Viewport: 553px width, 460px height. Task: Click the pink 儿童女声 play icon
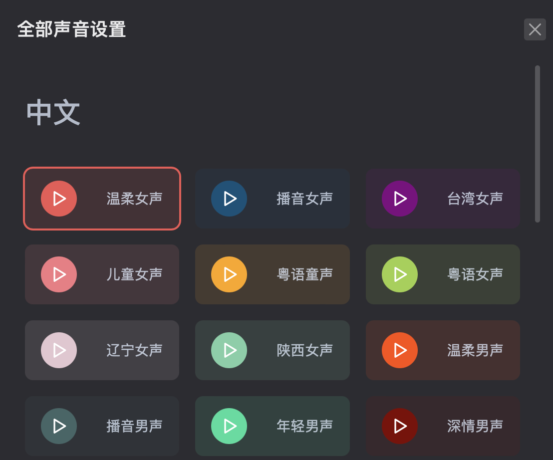[x=59, y=274]
